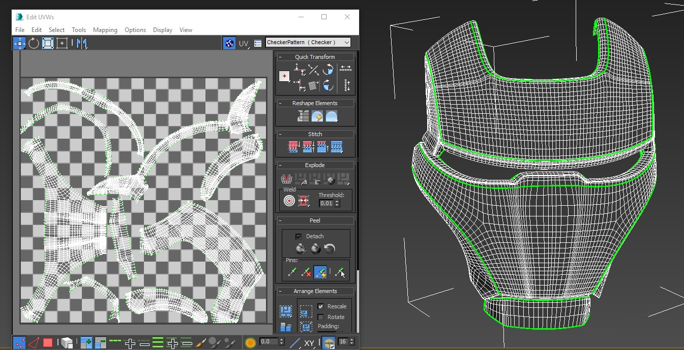This screenshot has height=350, width=684.
Task: Click Linear Align icon in Quick Transform
Action: (314, 70)
